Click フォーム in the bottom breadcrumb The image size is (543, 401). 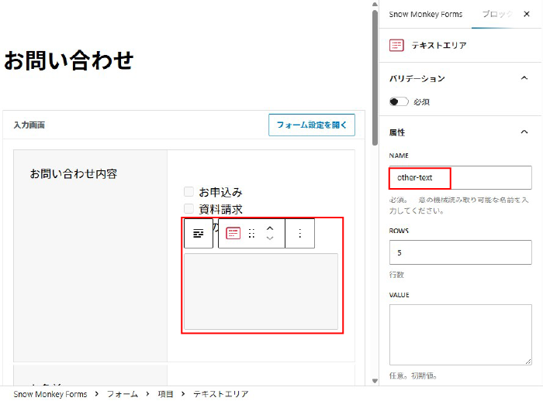coord(123,394)
